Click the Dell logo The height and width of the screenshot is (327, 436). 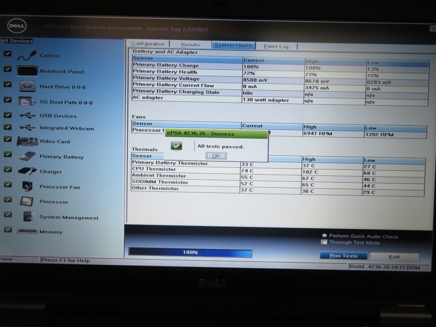point(17,26)
